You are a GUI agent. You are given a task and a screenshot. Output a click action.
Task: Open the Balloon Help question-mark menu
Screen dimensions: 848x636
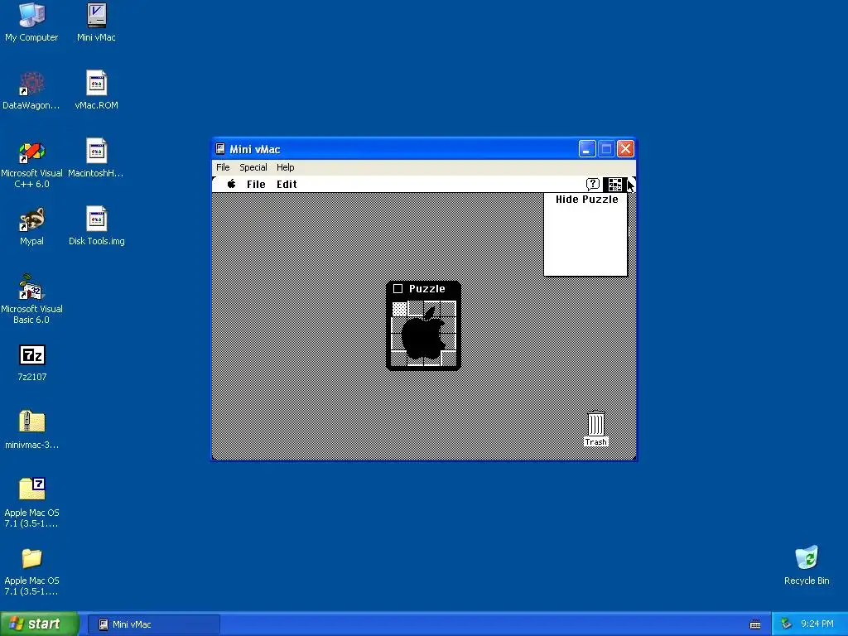click(593, 184)
